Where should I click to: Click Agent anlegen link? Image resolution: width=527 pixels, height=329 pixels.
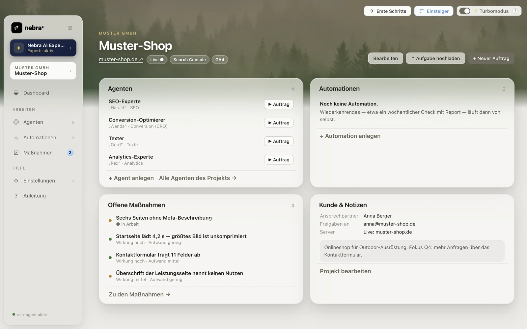click(131, 178)
